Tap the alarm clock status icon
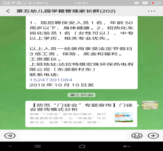 [145, 3]
